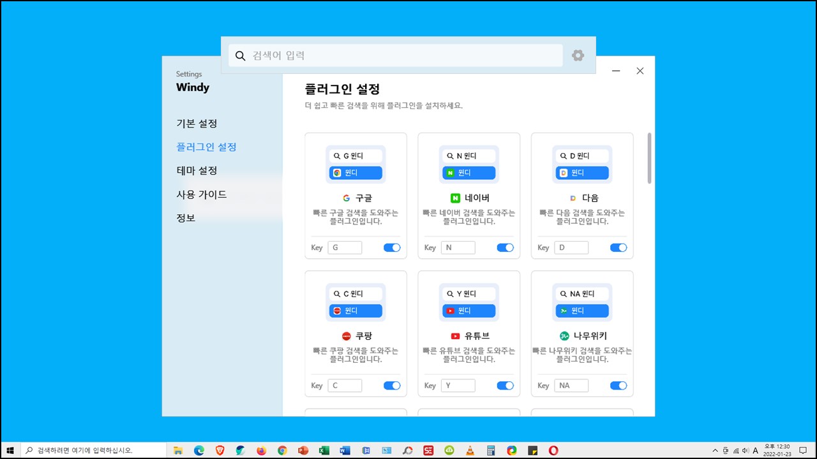Image resolution: width=817 pixels, height=459 pixels.
Task: Edit the Key field containing N
Action: (458, 247)
